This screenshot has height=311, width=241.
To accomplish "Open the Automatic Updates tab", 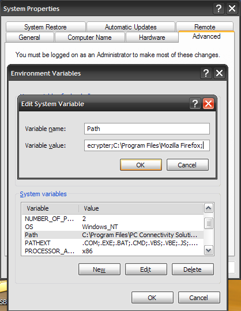I will pyautogui.click(x=131, y=27).
